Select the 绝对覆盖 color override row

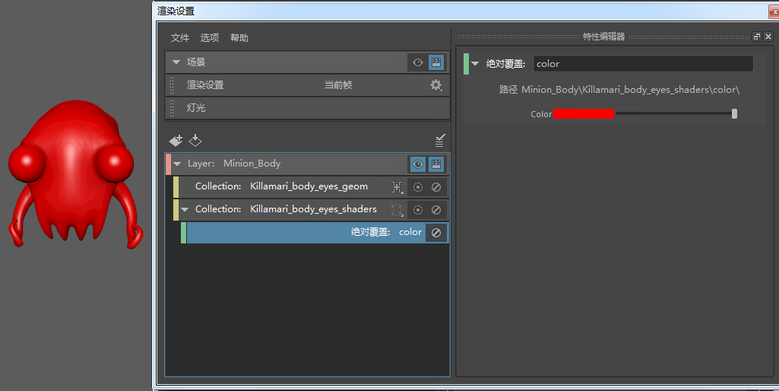pyautogui.click(x=315, y=232)
